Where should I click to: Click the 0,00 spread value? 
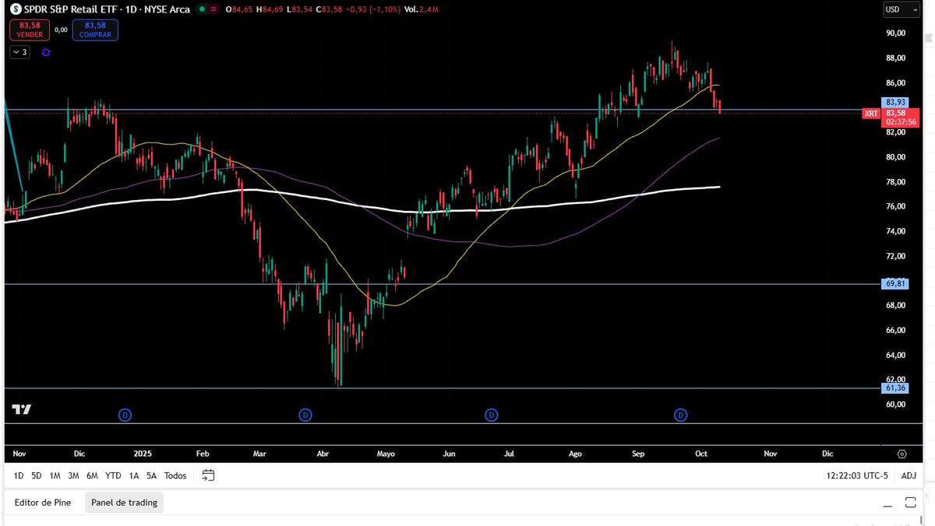pos(61,30)
